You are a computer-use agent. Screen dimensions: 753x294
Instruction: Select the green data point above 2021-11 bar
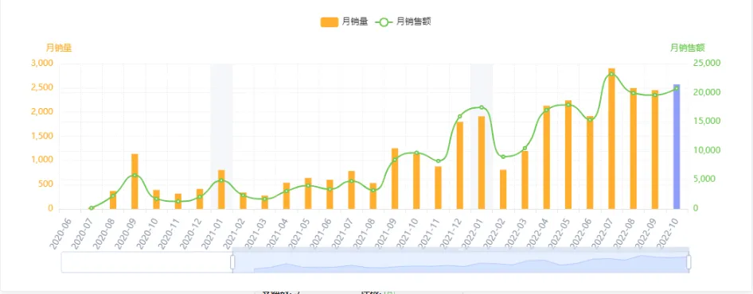point(438,161)
